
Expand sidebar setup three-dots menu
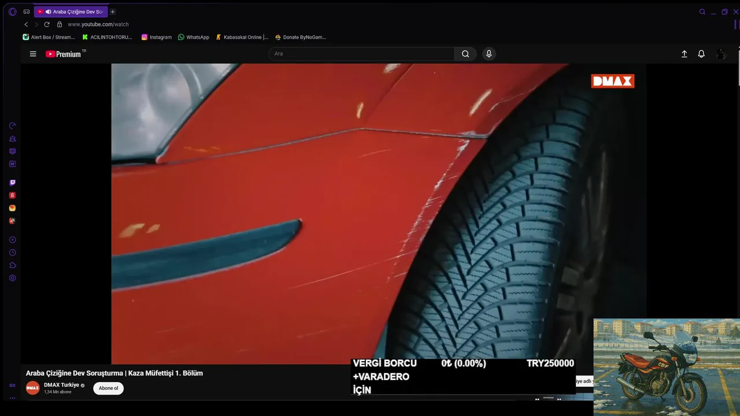pyautogui.click(x=12, y=398)
